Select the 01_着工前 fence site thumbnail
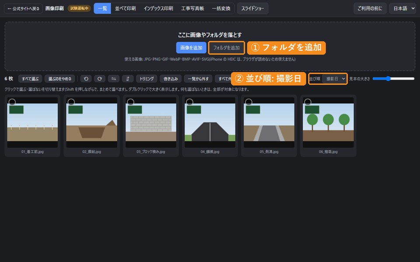Screen dimensions: 420x262 pos(32,122)
